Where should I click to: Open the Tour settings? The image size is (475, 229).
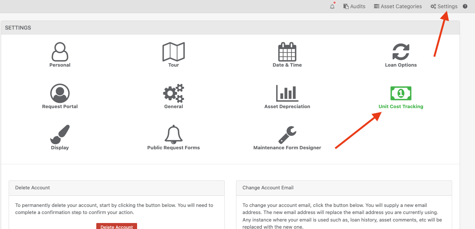click(x=173, y=54)
